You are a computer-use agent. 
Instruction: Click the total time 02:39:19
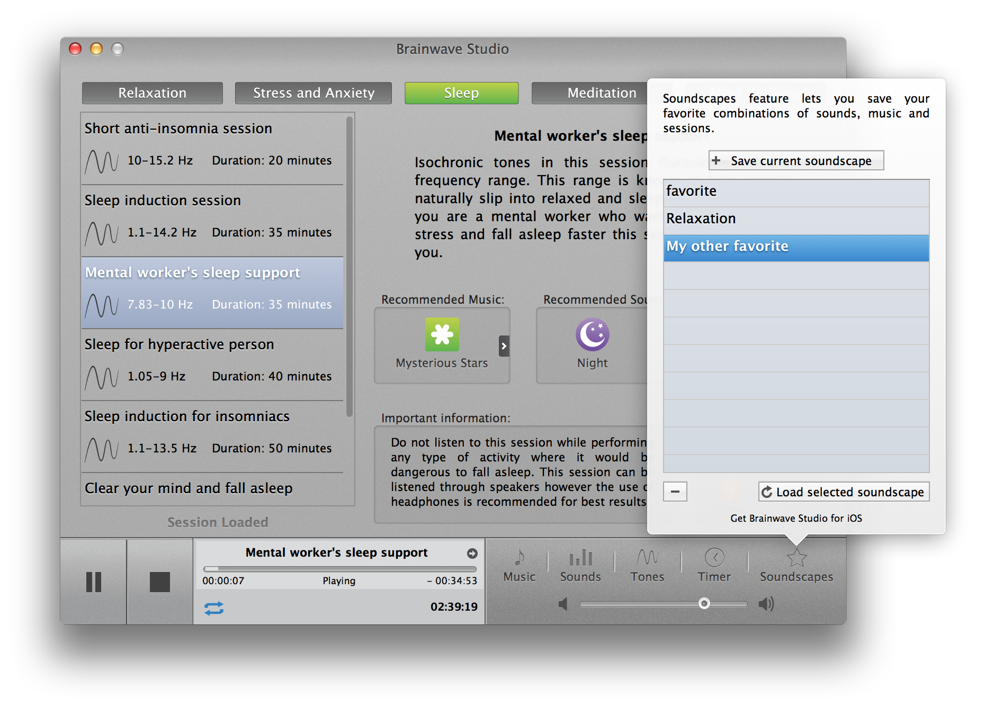click(x=454, y=606)
